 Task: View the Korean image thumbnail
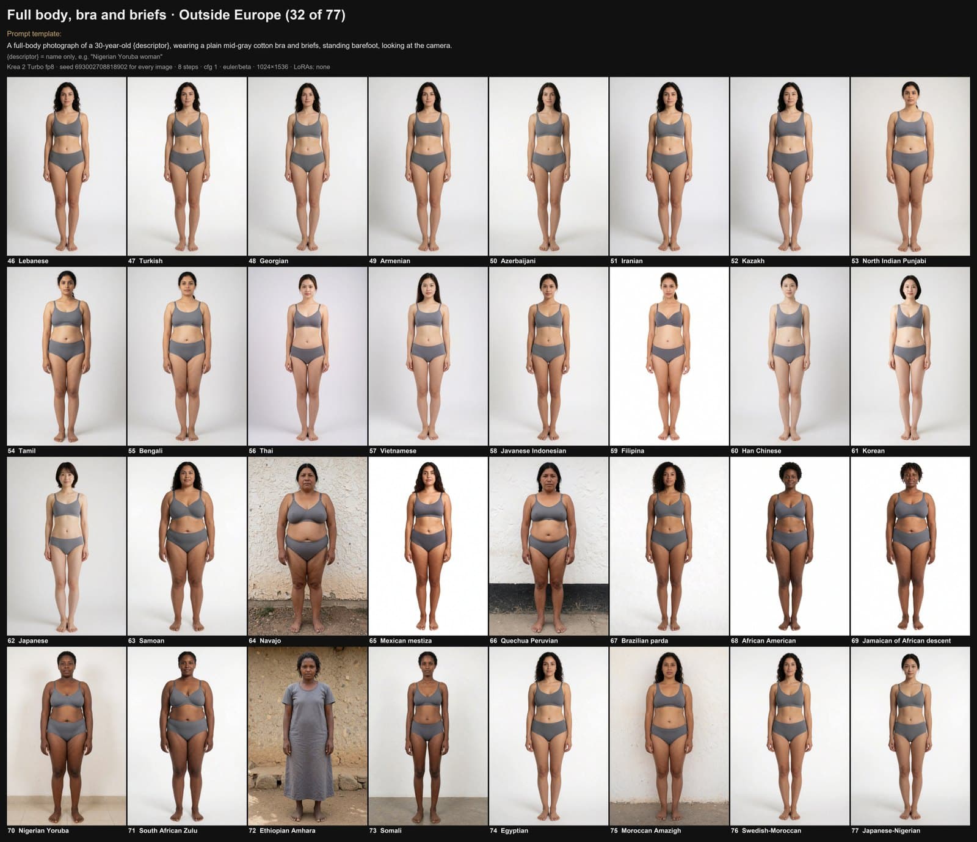coord(910,356)
